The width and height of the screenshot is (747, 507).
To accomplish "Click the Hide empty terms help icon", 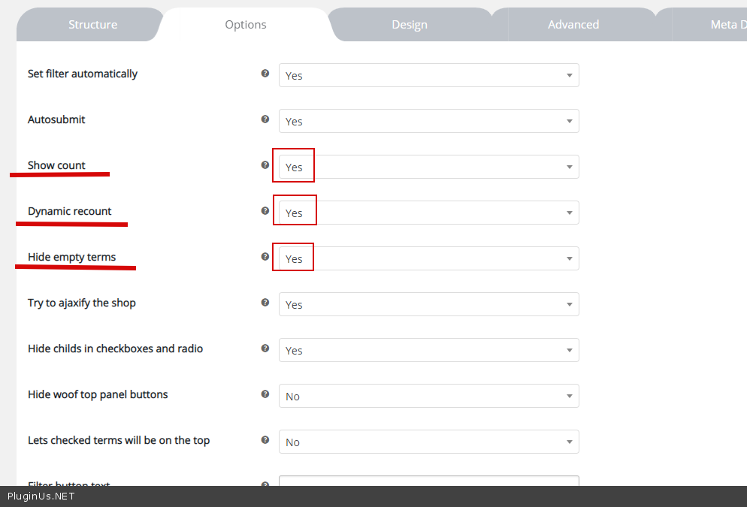I will click(x=265, y=257).
